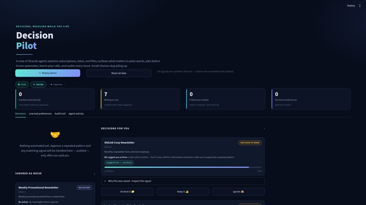This screenshot has height=205, width=366.
Task: Click the NO ACTION badge
Action: [84, 187]
